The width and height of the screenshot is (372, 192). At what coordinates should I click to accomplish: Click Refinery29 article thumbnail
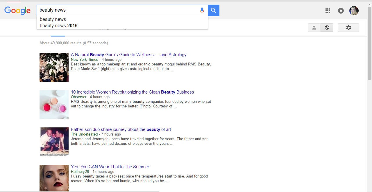click(x=54, y=178)
